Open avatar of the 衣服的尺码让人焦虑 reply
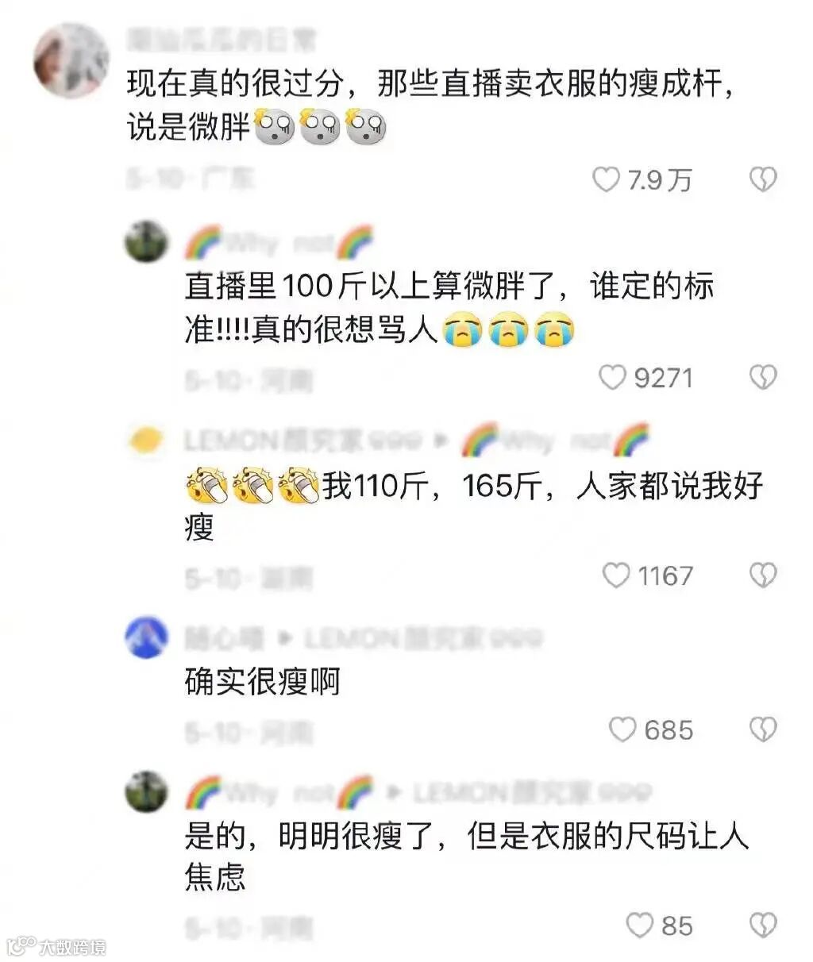The width and height of the screenshot is (813, 962). 146,791
